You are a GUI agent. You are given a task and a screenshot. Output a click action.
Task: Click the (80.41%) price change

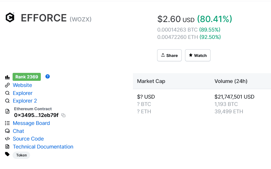215,19
